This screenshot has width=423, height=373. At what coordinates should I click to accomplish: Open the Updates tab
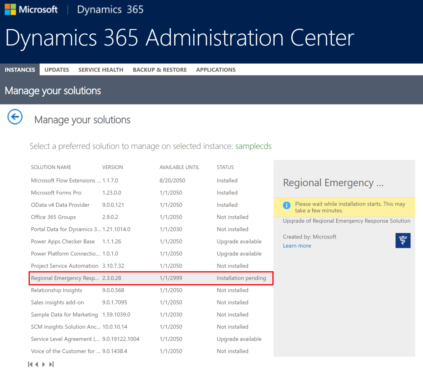(57, 70)
